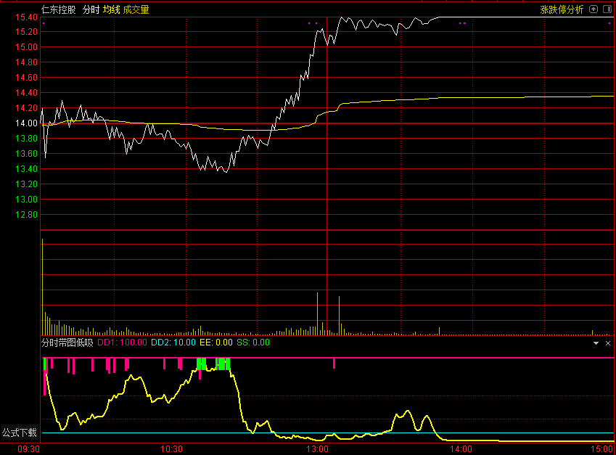Click the 12.80 price axis label

tap(26, 215)
